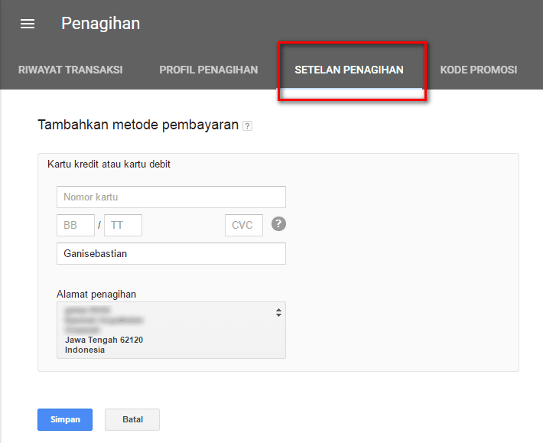This screenshot has width=543, height=443.
Task: Click the Alamat penagihan label
Action: 96,295
